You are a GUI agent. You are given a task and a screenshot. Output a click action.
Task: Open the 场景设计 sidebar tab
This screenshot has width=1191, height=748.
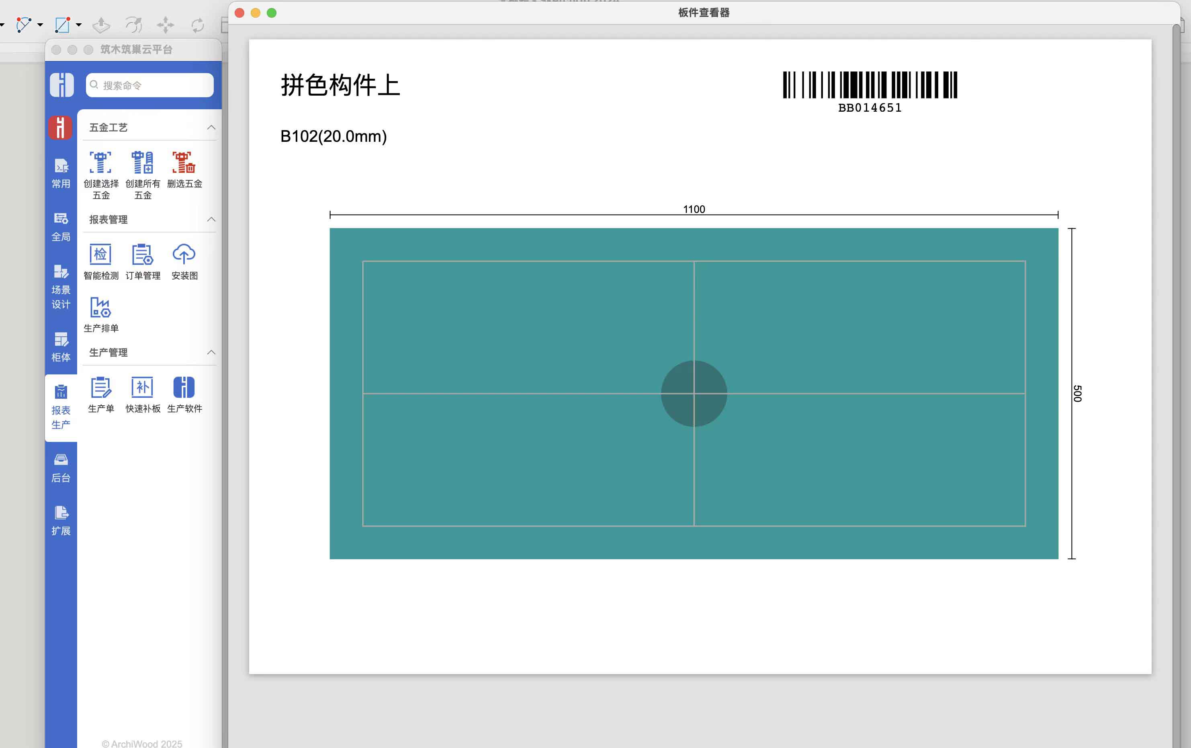(x=61, y=287)
